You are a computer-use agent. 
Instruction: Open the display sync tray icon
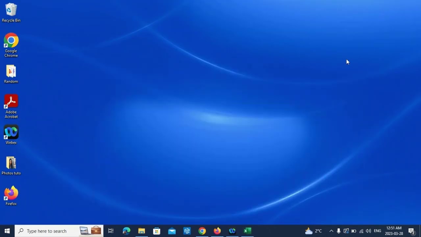click(x=346, y=231)
